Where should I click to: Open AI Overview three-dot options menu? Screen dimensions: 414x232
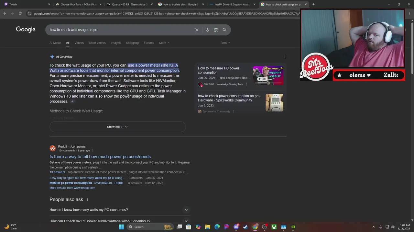[x=285, y=57]
